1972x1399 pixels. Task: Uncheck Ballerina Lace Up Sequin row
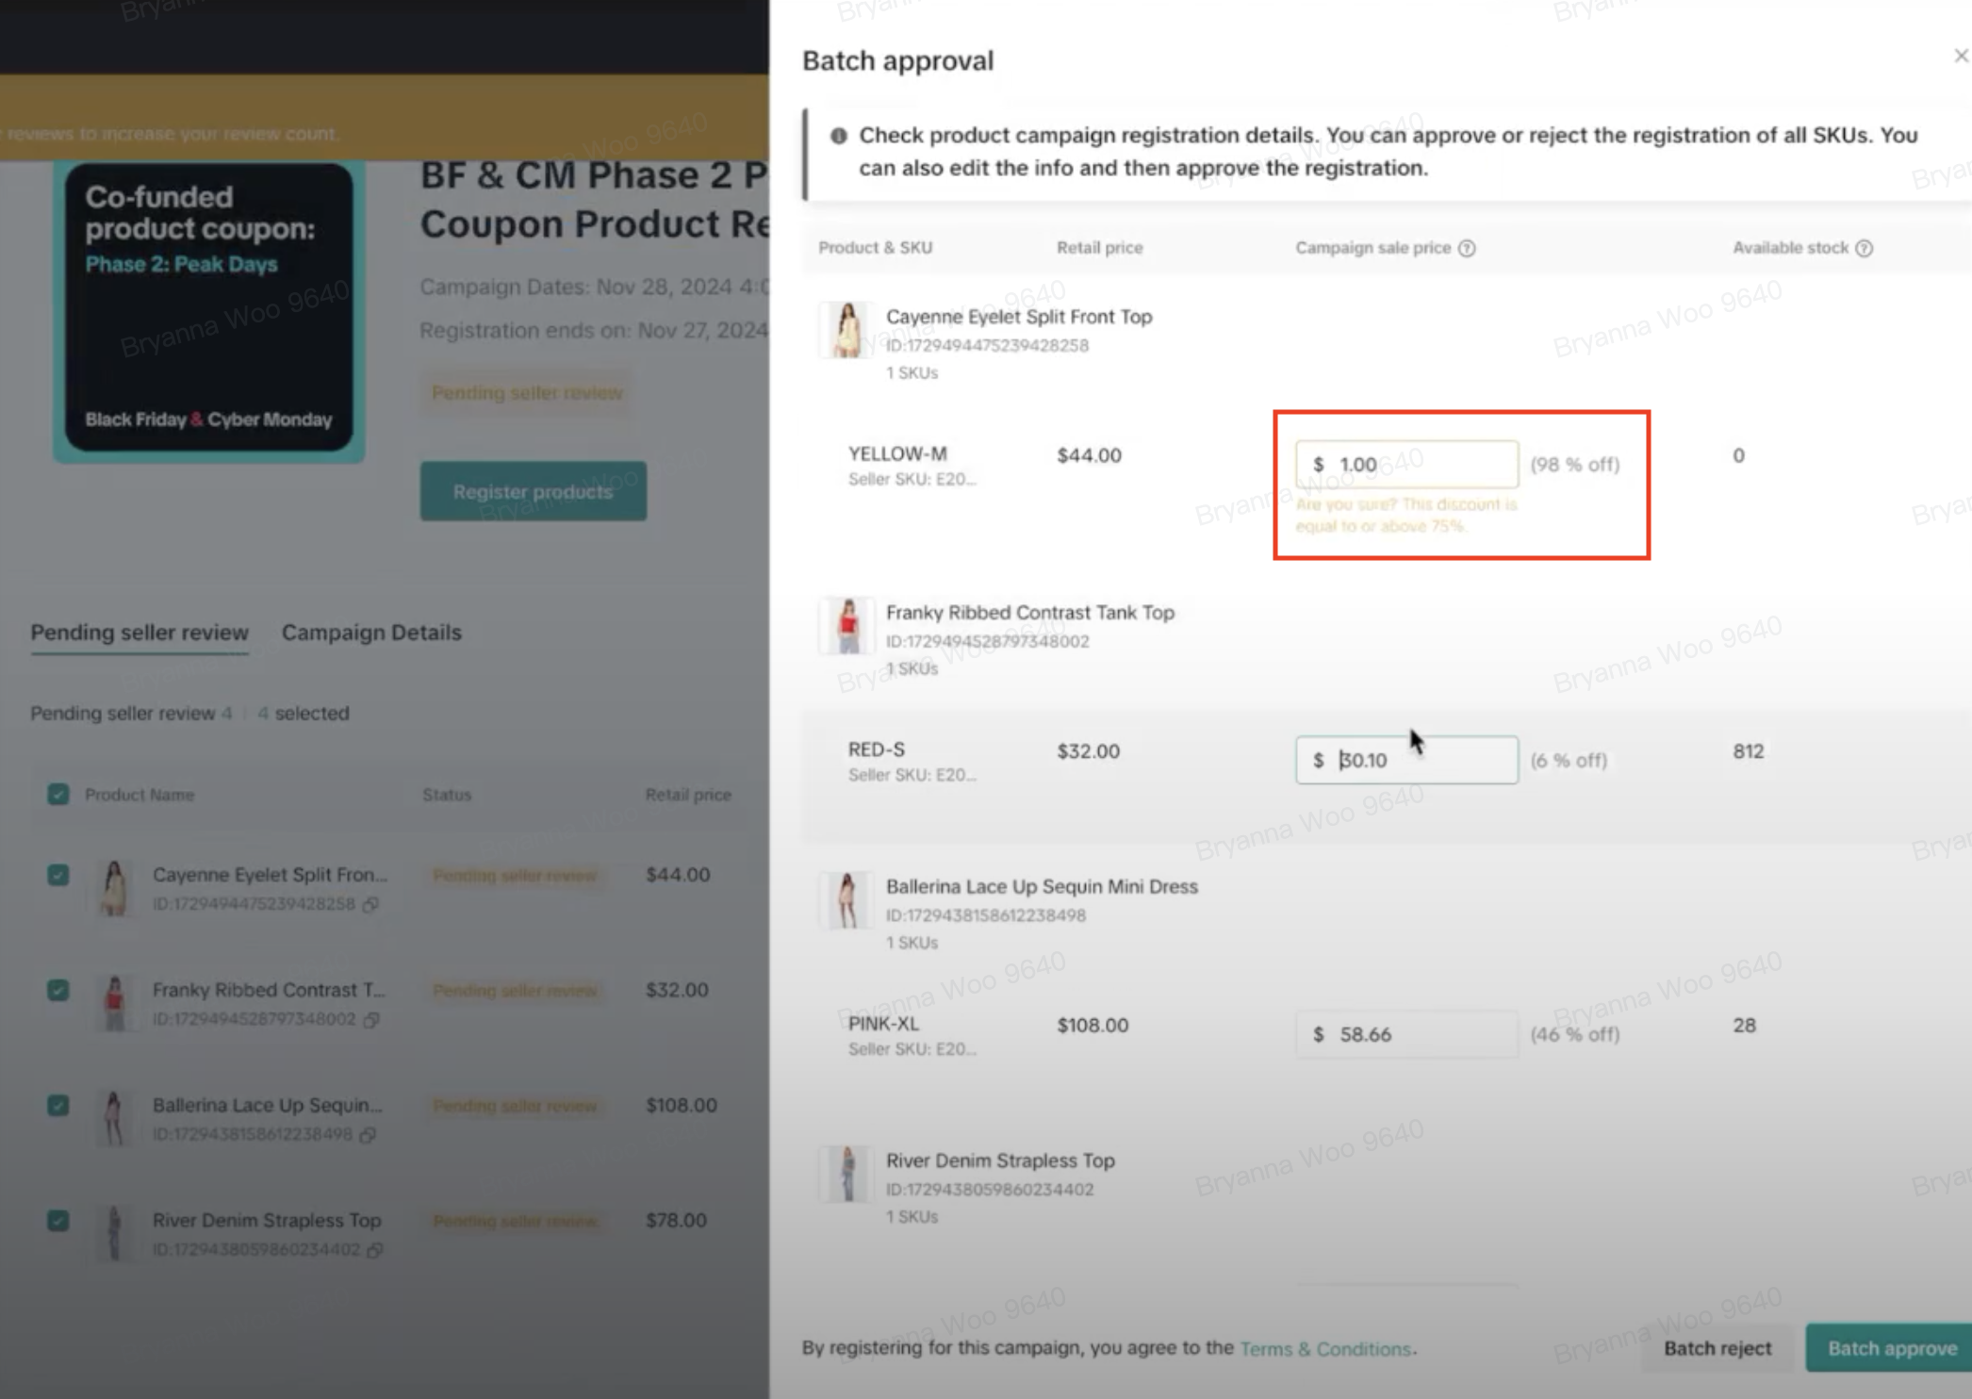tap(58, 1106)
